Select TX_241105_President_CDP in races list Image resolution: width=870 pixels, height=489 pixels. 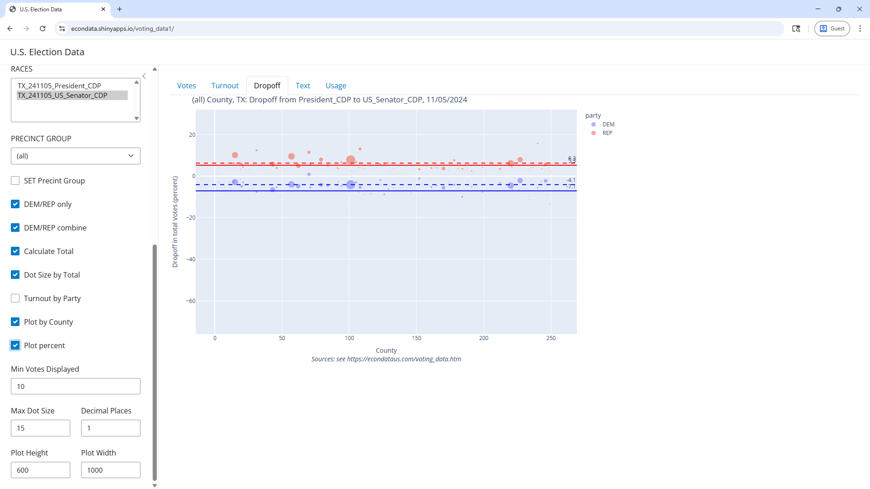coord(59,86)
